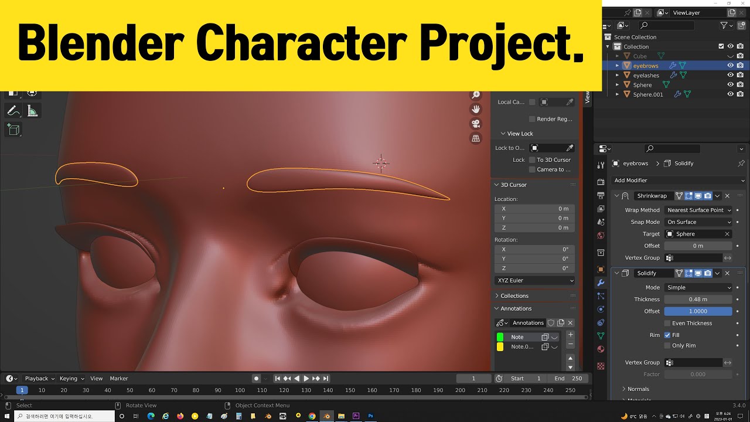Open the Add Modifier dropdown
This screenshot has width=750, height=422.
679,181
